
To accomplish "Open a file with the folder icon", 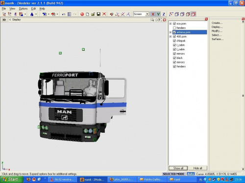I will (x=93, y=14).
